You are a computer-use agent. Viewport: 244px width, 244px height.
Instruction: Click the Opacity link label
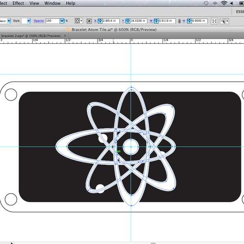(39, 21)
